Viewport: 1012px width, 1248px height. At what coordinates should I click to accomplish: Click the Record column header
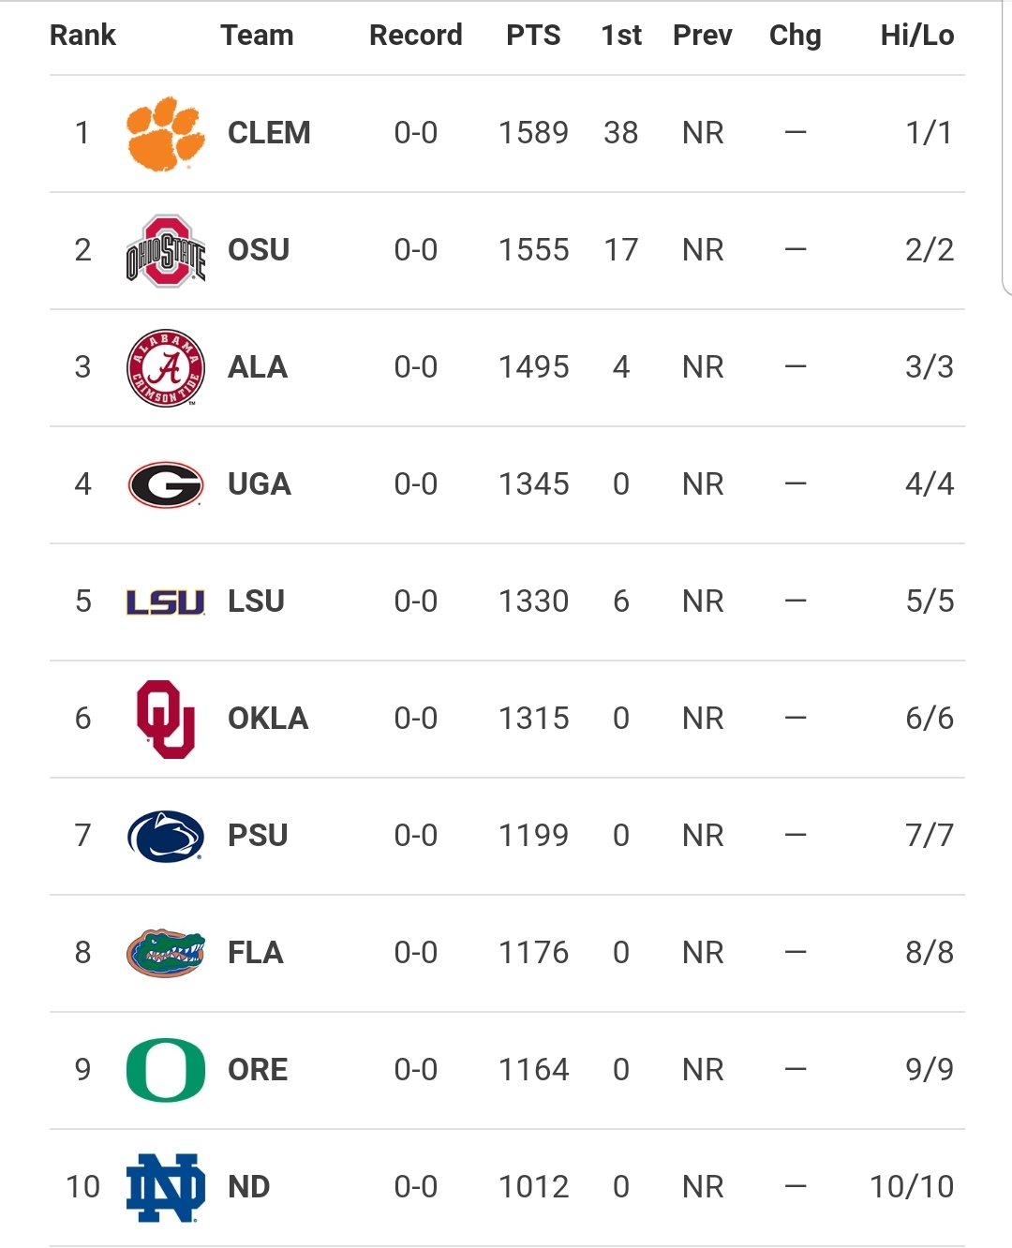pos(415,36)
